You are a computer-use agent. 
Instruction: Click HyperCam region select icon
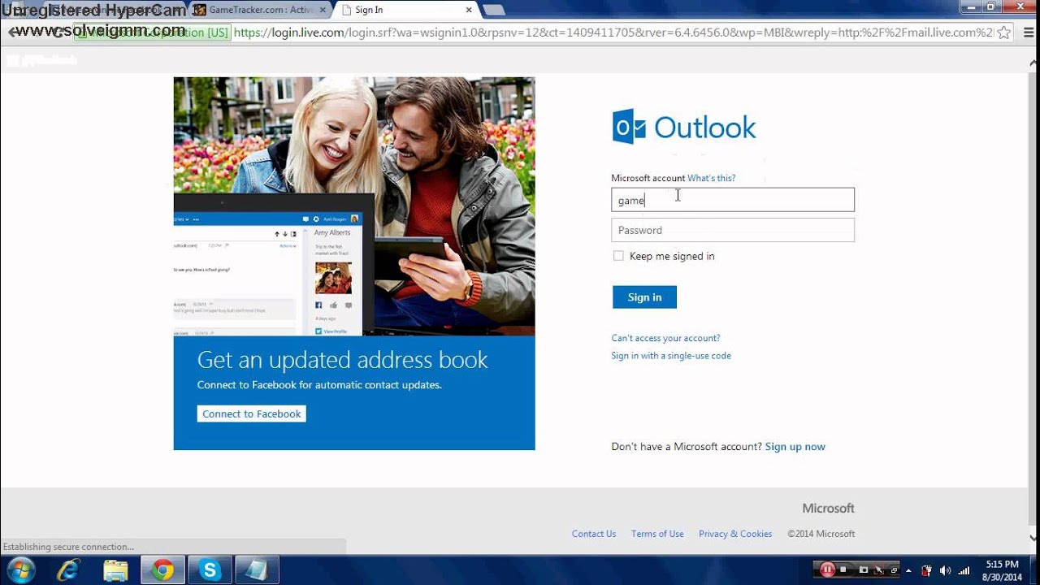879,570
